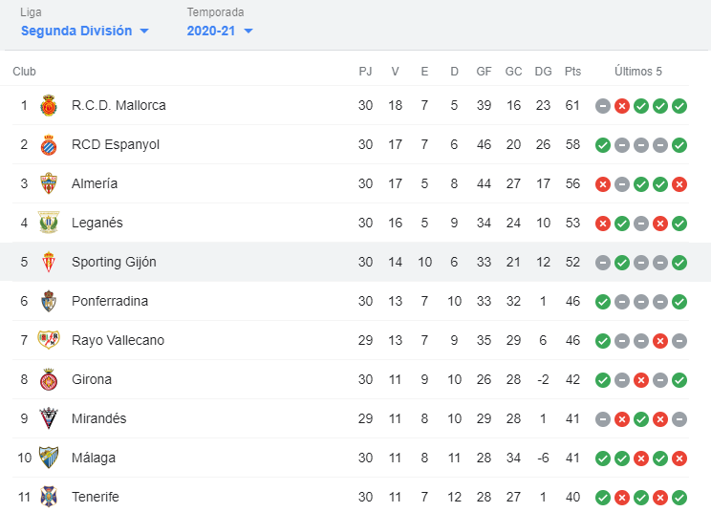Click the Pts column header

coord(572,72)
